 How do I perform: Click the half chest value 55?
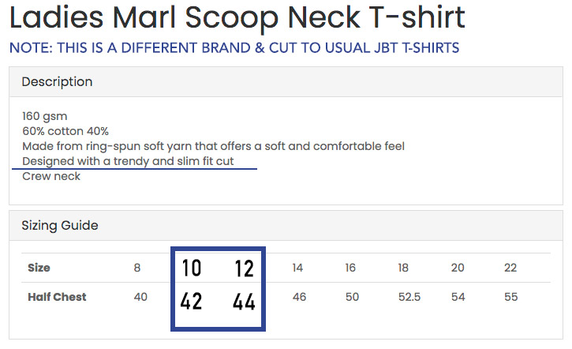(510, 297)
